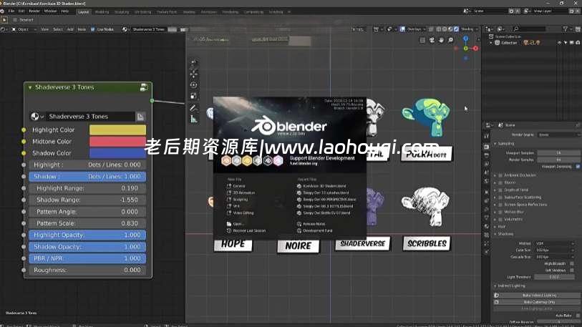Click the Pattern Scale value field

click(x=87, y=223)
